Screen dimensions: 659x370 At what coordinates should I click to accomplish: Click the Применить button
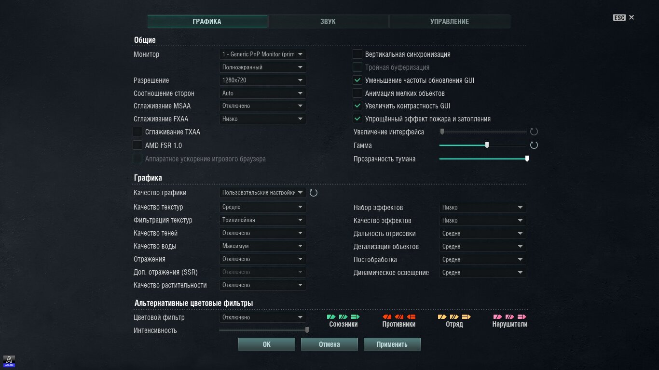(x=392, y=344)
